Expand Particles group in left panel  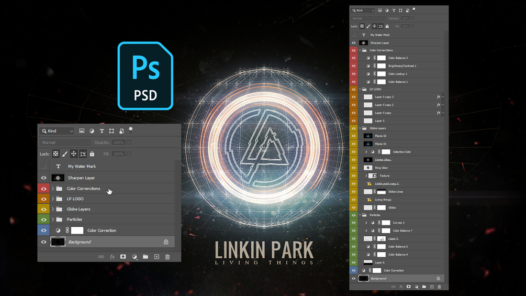(x=53, y=220)
